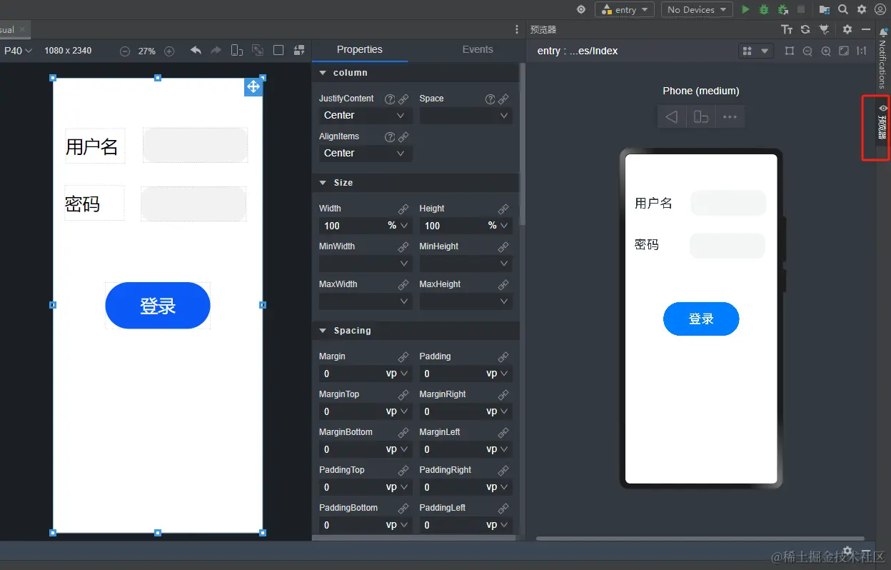This screenshot has width=891, height=570.
Task: Open the MaxWidth dropdown
Action: click(366, 301)
